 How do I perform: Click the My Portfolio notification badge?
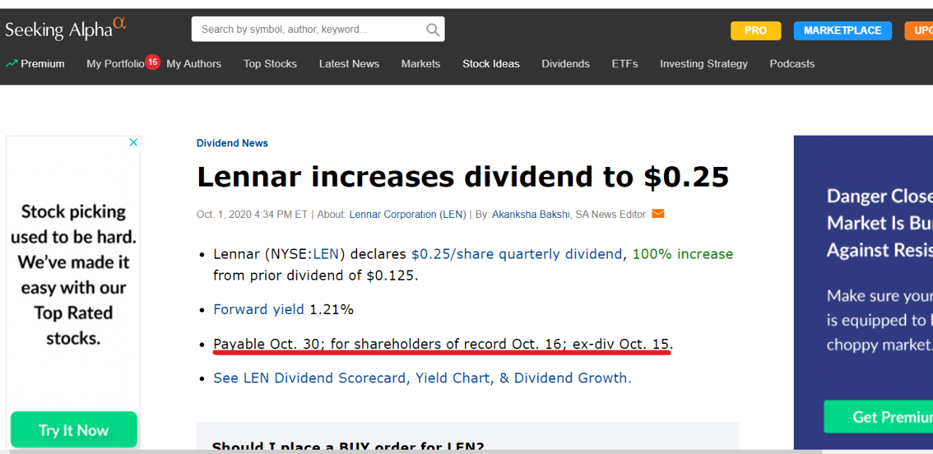[x=152, y=62]
